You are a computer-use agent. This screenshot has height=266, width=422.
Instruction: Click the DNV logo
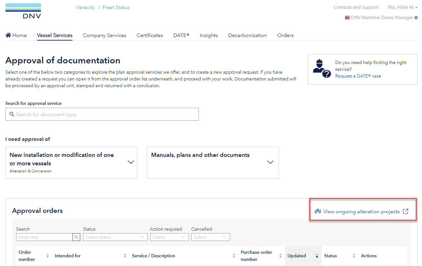pos(23,11)
